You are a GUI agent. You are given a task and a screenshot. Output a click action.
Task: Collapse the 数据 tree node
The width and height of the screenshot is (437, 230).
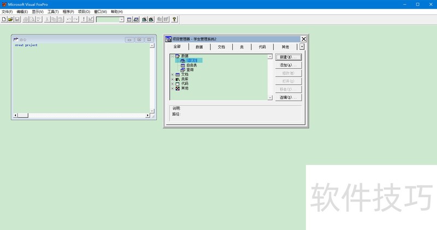(173, 56)
